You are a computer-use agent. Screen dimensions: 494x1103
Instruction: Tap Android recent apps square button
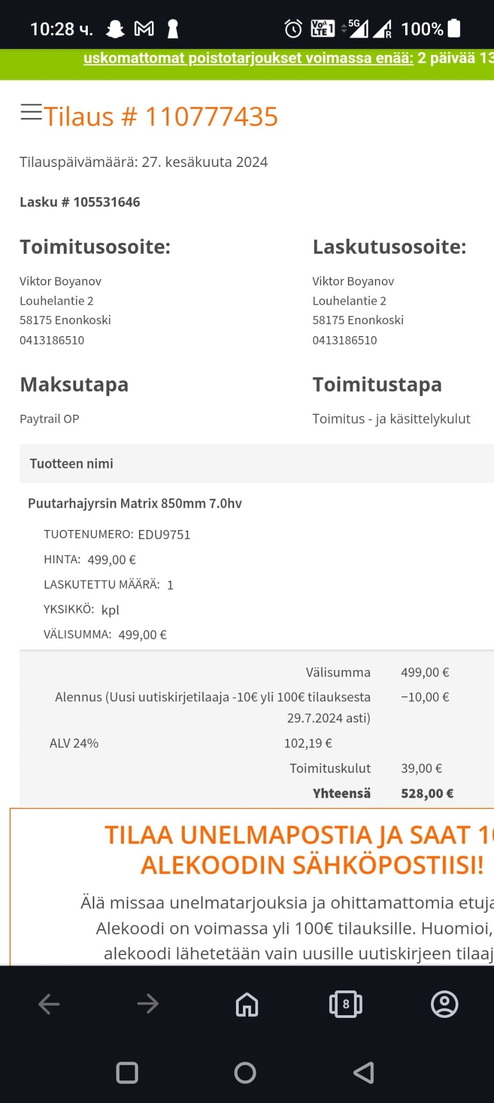tap(127, 1073)
